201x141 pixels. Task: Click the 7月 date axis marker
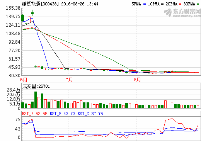69,80
